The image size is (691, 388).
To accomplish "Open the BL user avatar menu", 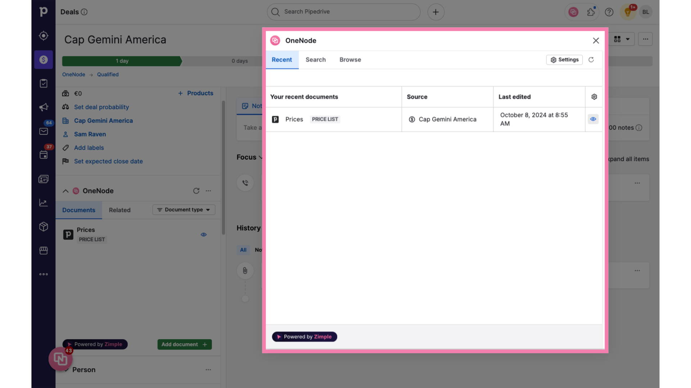I will [646, 12].
